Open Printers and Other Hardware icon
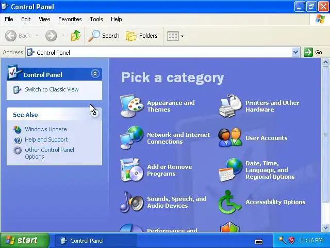The height and width of the screenshot is (248, 330). pos(230,105)
